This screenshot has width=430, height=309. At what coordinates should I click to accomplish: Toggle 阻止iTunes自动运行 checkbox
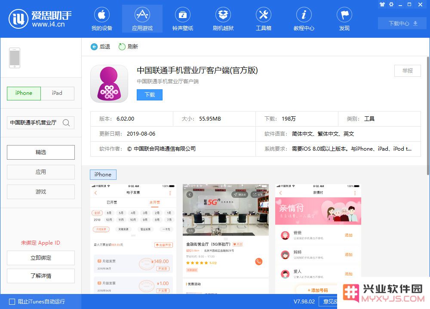pyautogui.click(x=12, y=302)
